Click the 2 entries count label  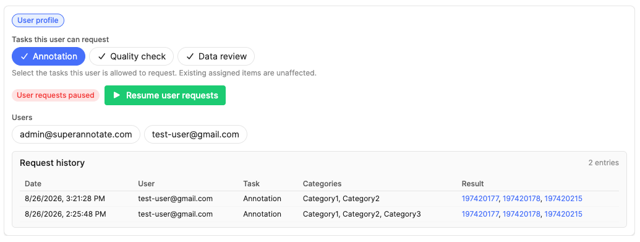pyautogui.click(x=604, y=163)
